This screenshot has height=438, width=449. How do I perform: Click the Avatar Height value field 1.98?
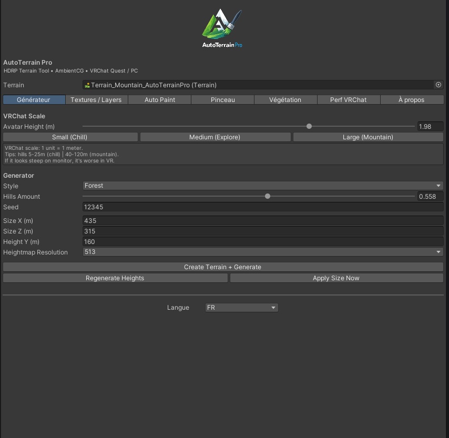(x=430, y=127)
